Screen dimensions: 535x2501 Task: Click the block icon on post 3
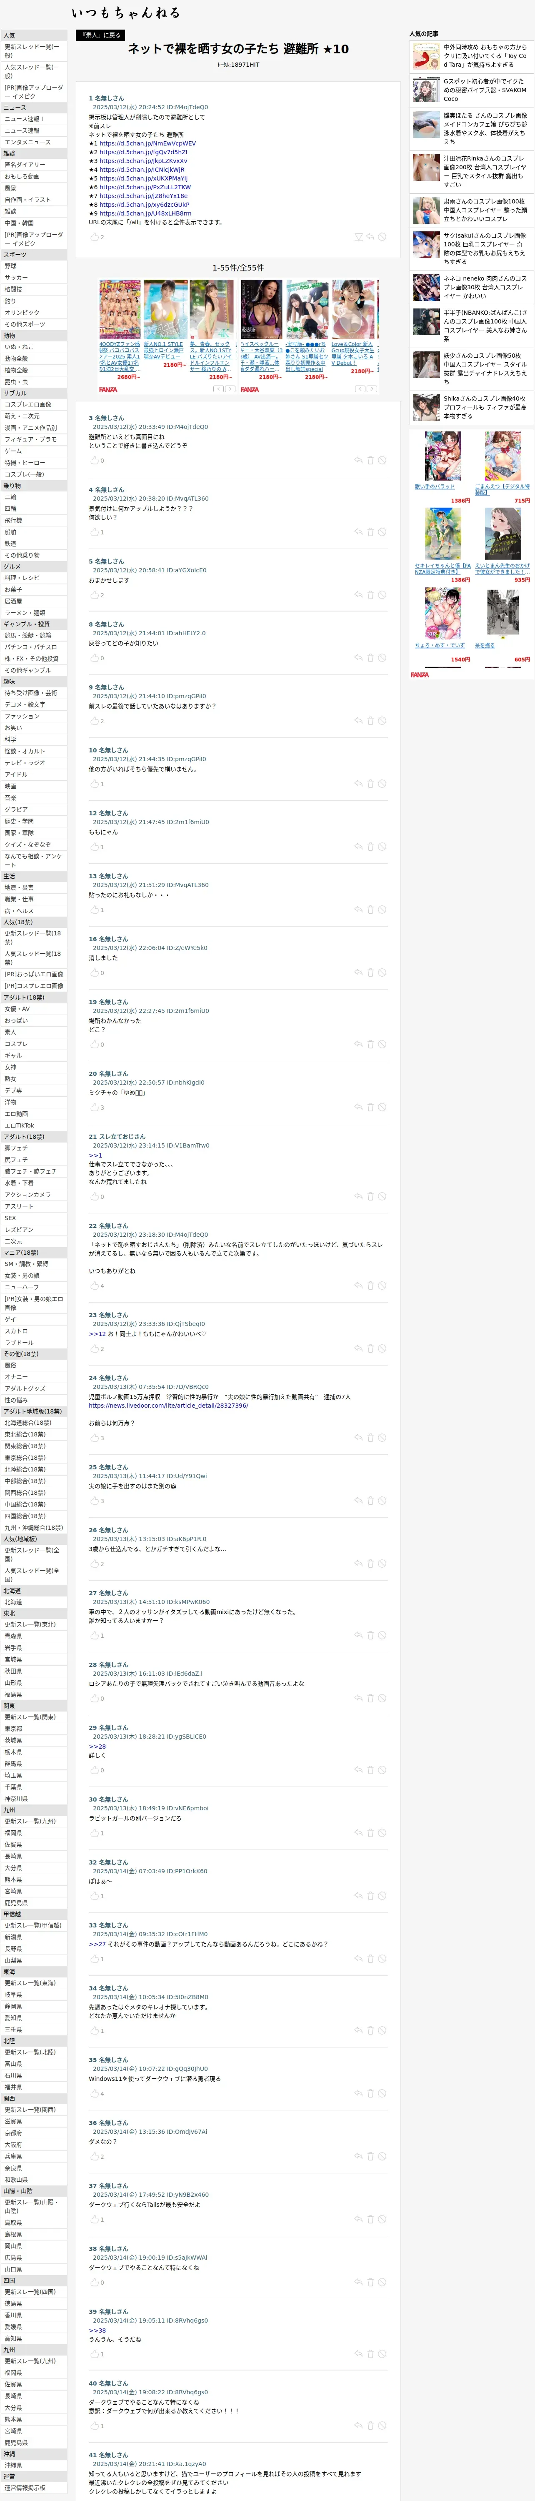pyautogui.click(x=382, y=460)
